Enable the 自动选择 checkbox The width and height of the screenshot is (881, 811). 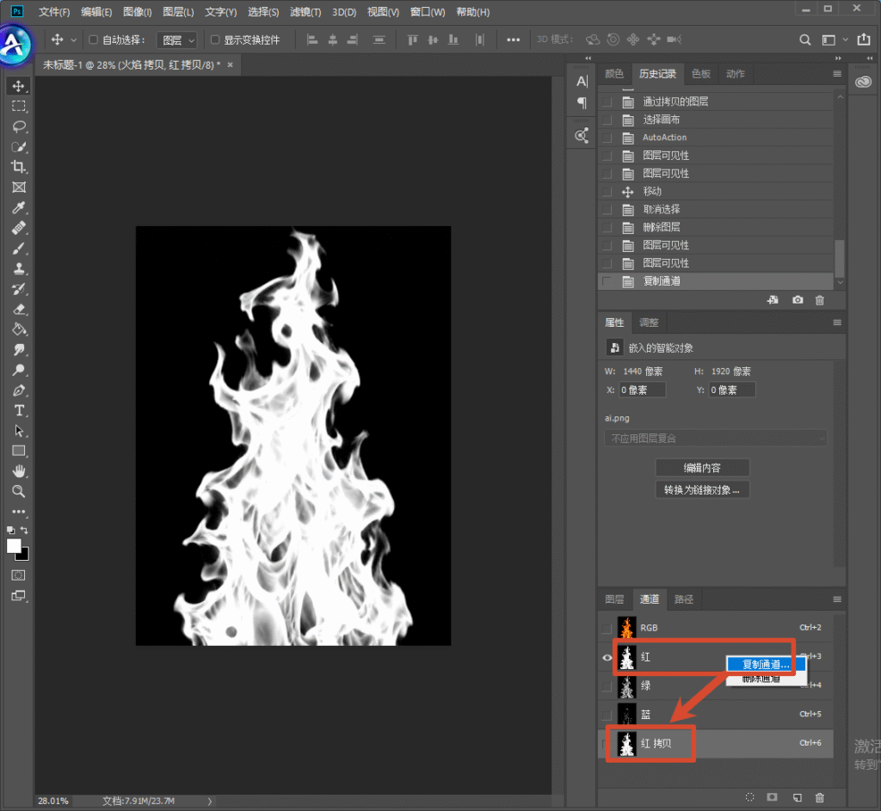(93, 40)
